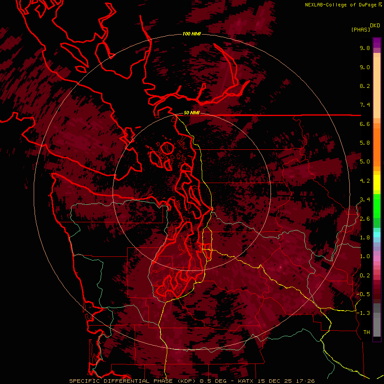Click the 1.8 value on color scale
This screenshot has width=384, height=384.
tap(365, 238)
